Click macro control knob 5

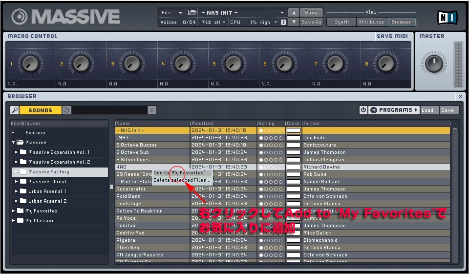coord(234,63)
